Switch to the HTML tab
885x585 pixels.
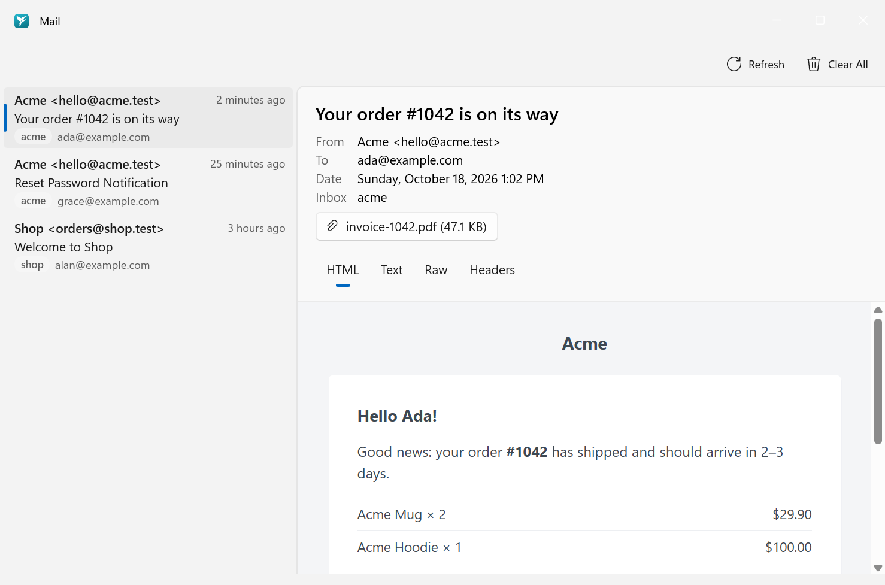pyautogui.click(x=343, y=270)
